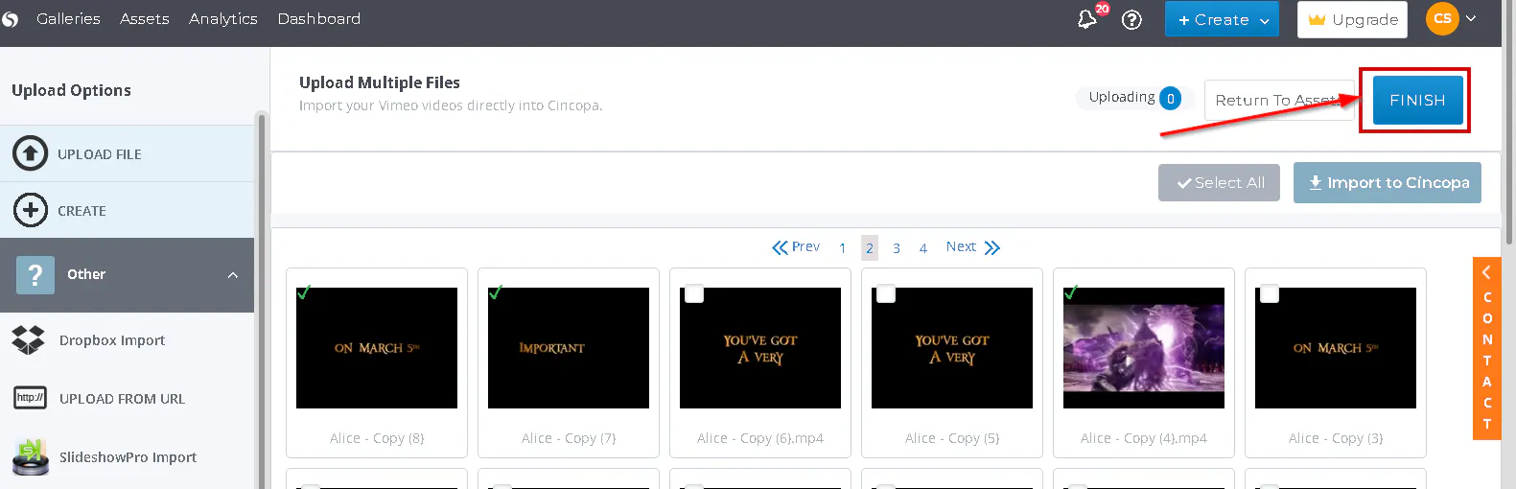Open Alice - Copy (8) thumbnail
The height and width of the screenshot is (489, 1516).
click(x=377, y=348)
